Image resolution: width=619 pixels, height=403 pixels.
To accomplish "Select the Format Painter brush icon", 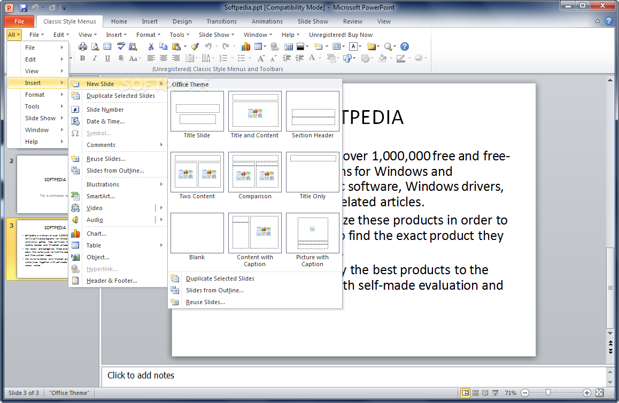I will pos(195,46).
